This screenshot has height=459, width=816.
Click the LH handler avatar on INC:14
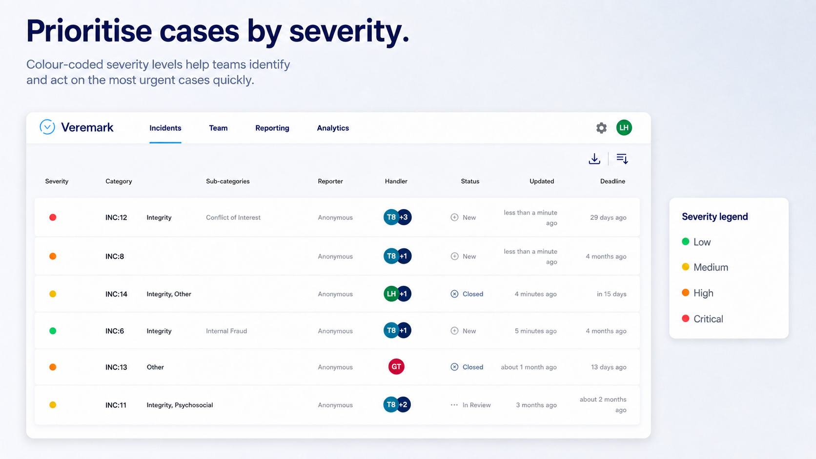(391, 294)
